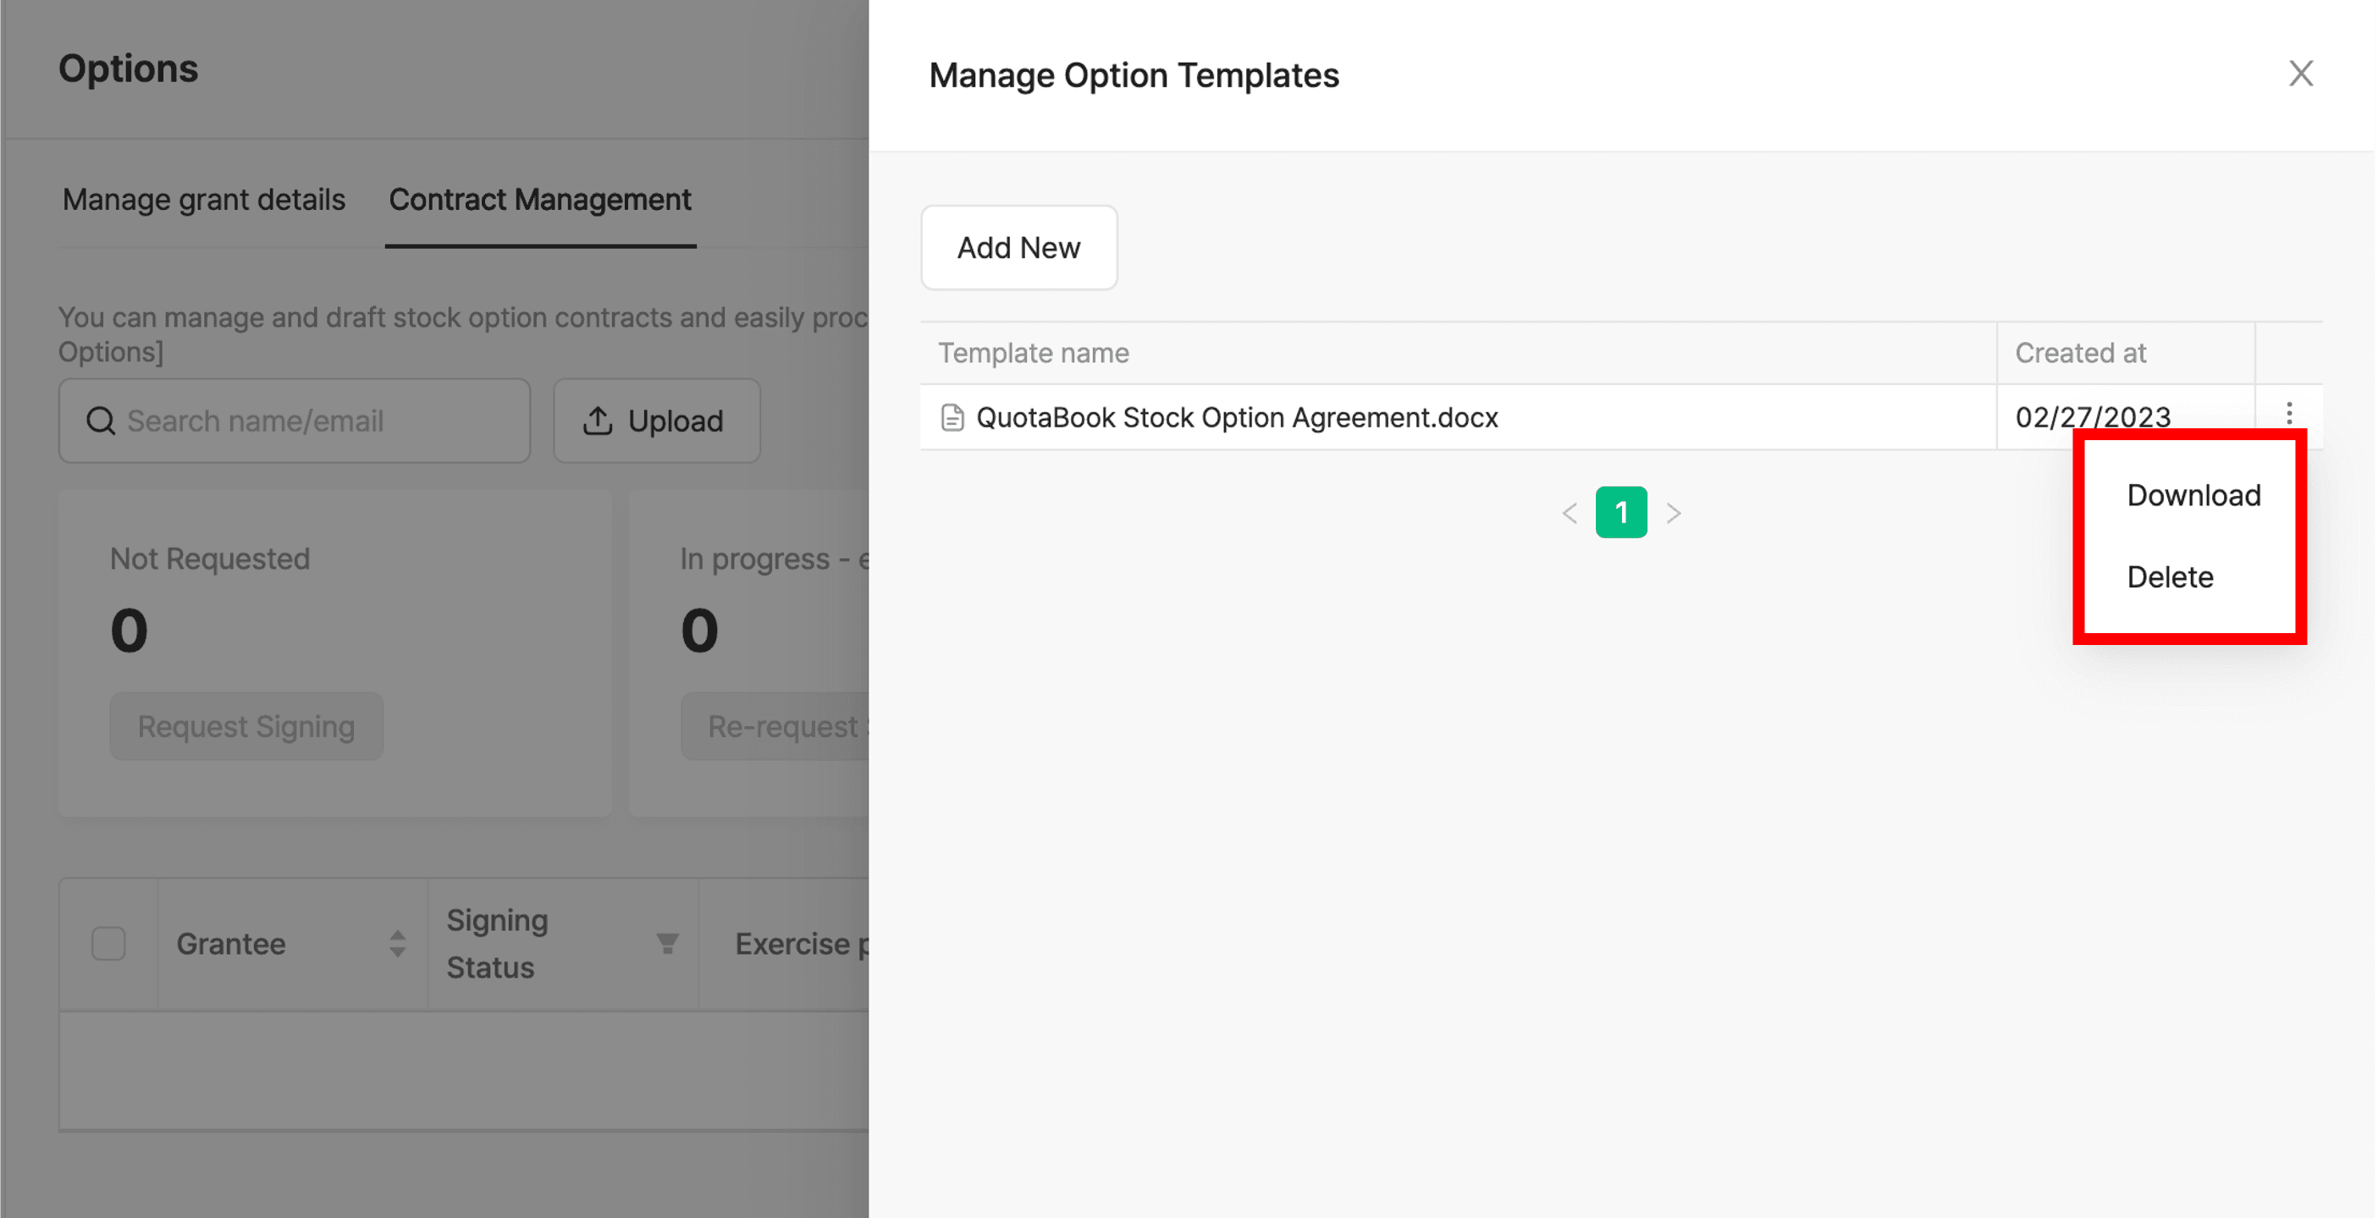
Task: Click the search magnifier icon
Action: pos(101,421)
